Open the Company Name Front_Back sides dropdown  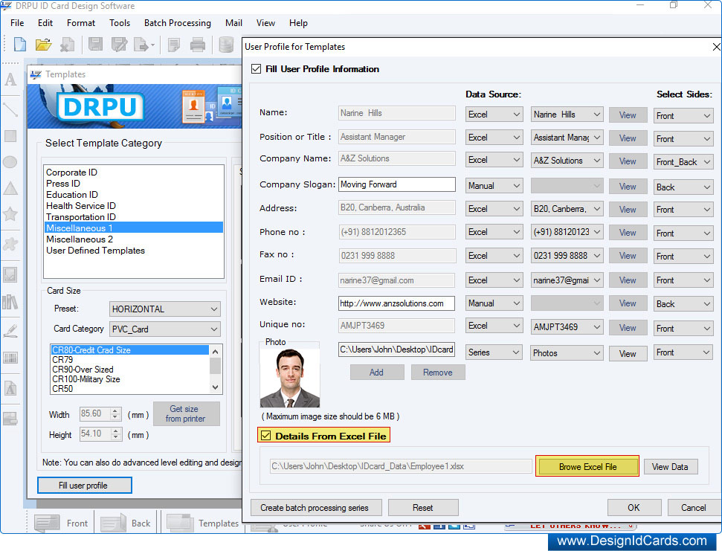tap(683, 162)
